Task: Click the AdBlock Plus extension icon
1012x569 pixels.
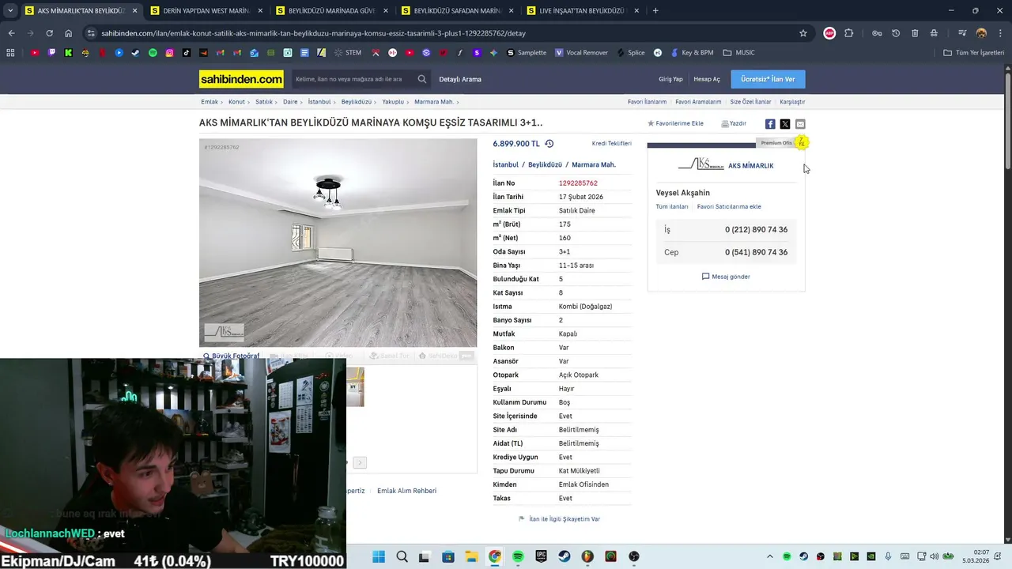Action: point(829,33)
